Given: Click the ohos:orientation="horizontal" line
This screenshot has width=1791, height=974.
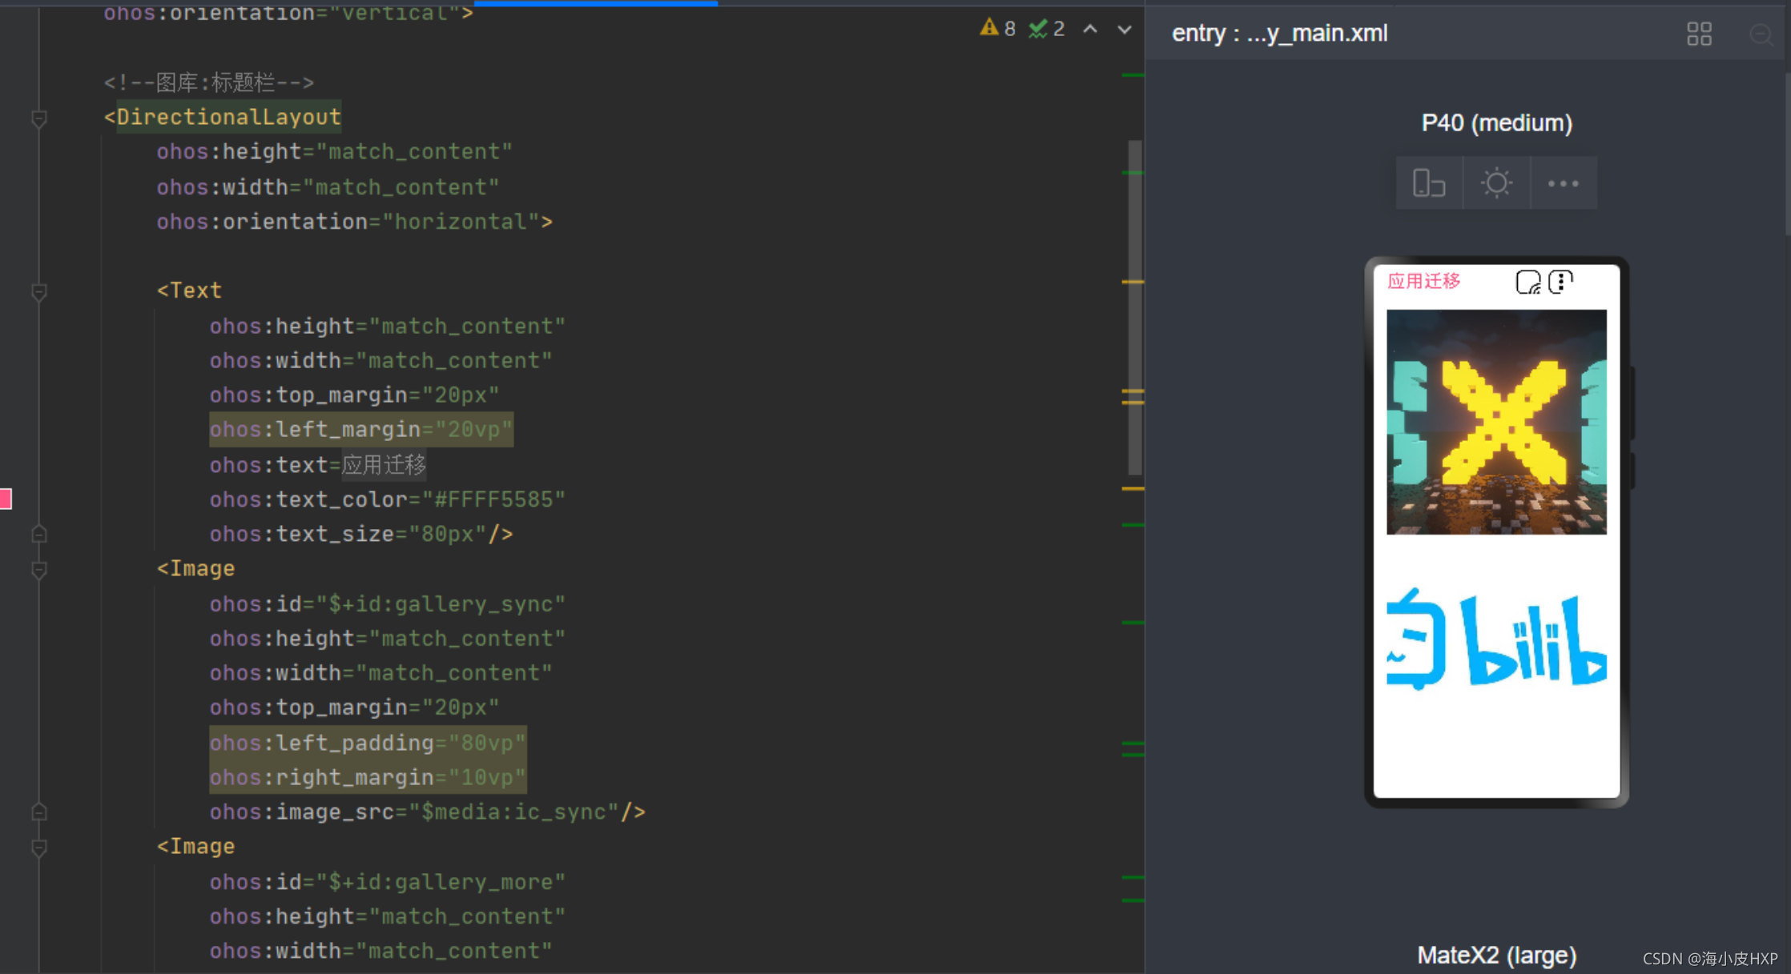Looking at the screenshot, I should 355,221.
